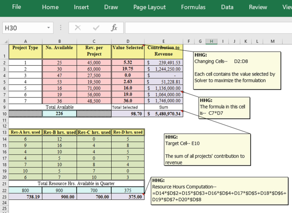Open the Review ribbon tab

[258, 7]
